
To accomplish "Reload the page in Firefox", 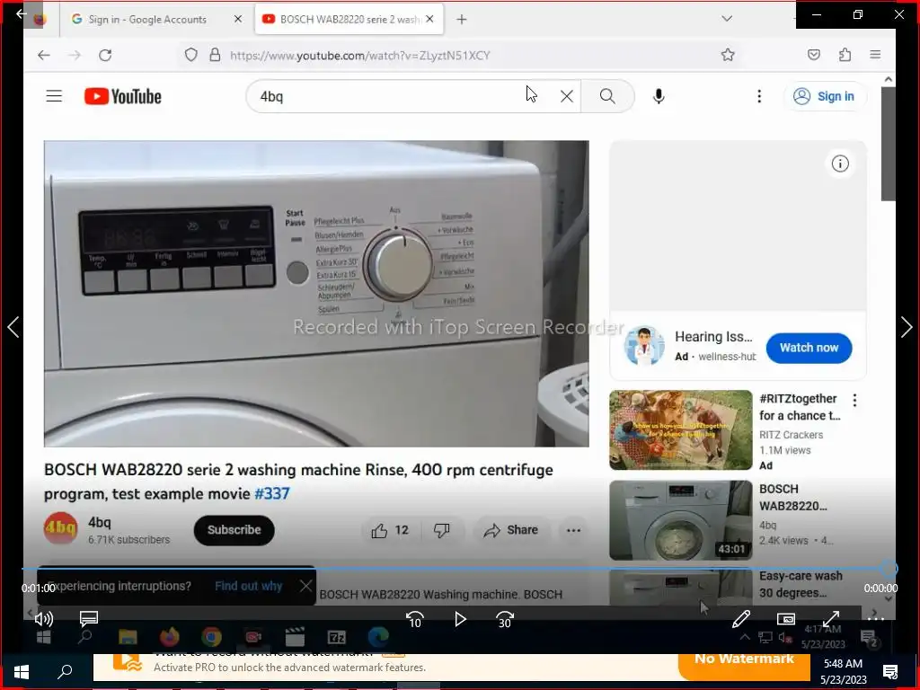I will click(105, 55).
